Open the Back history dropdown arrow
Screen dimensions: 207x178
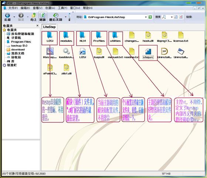[14, 17]
